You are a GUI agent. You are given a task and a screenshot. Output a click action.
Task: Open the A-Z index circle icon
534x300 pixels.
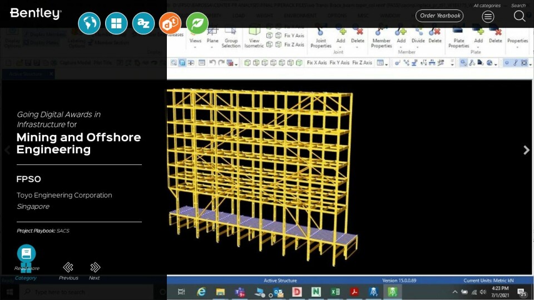[144, 23]
